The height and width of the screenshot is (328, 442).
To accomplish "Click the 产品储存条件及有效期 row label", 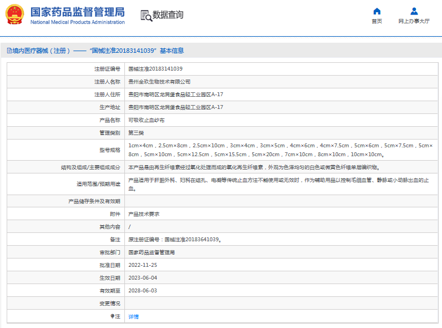I will (94, 201).
